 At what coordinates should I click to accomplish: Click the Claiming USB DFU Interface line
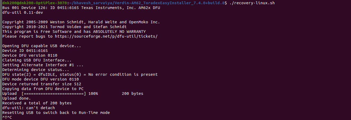point(33,60)
